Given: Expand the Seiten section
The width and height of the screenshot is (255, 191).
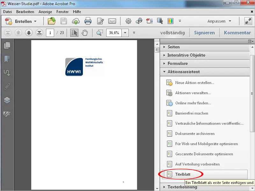Looking at the screenshot, I should [x=205, y=47].
